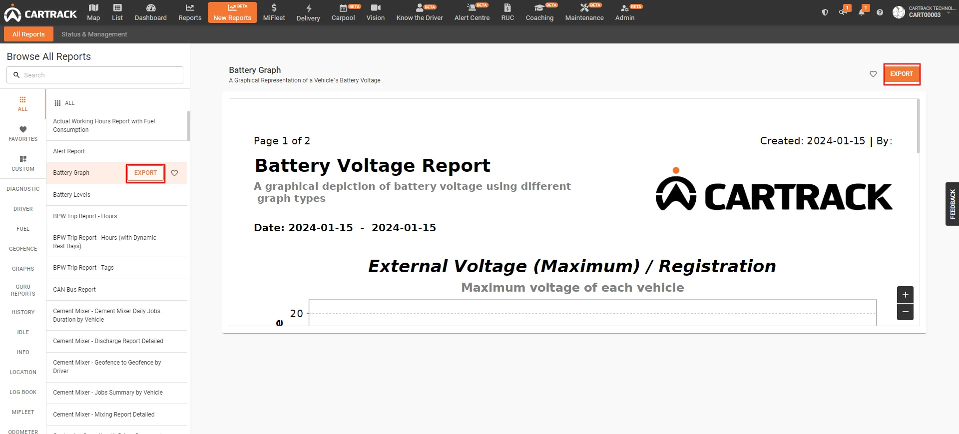Open the Delivery lightning icon
This screenshot has height=434, width=959.
click(309, 8)
